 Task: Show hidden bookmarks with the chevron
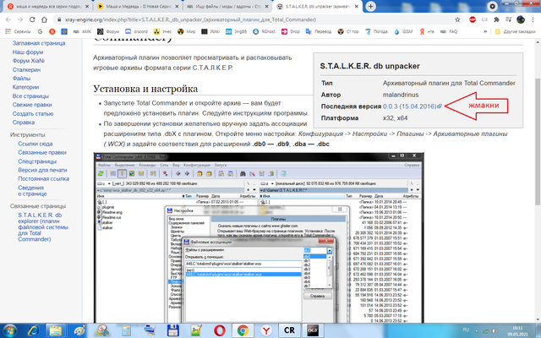point(485,31)
